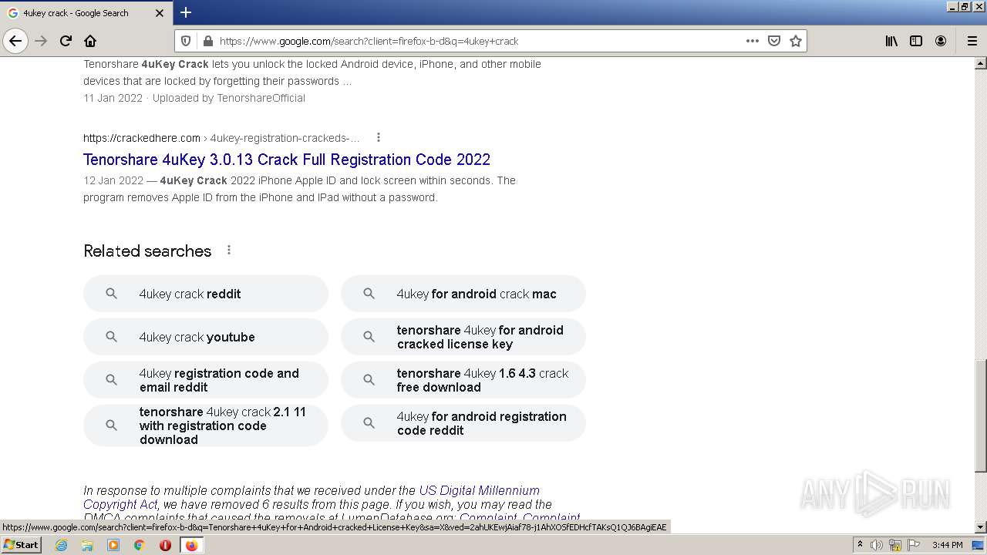The height and width of the screenshot is (555, 987).
Task: Click the 3:44 PM clock
Action: click(x=947, y=545)
